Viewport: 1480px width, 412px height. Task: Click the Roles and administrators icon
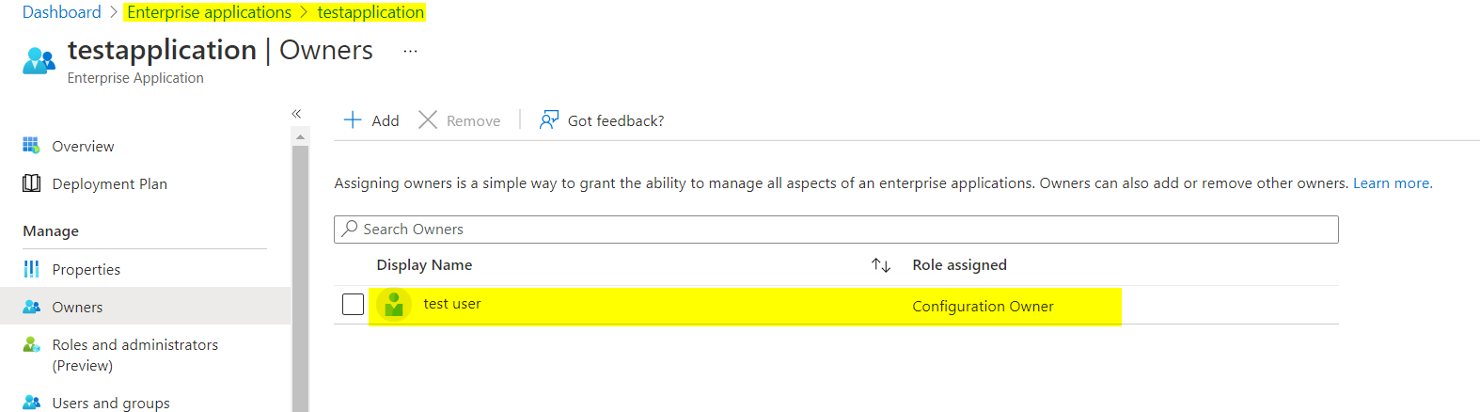coord(31,345)
